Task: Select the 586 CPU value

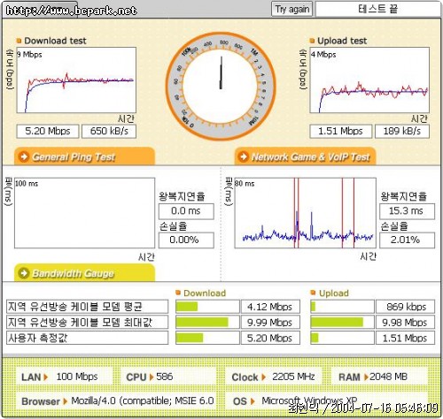Action: [x=165, y=377]
